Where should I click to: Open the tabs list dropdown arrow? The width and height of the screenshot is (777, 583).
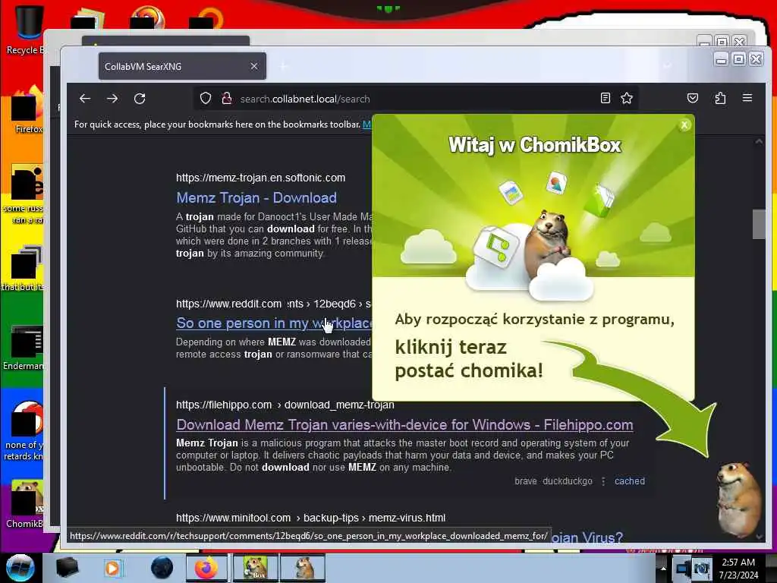point(668,66)
